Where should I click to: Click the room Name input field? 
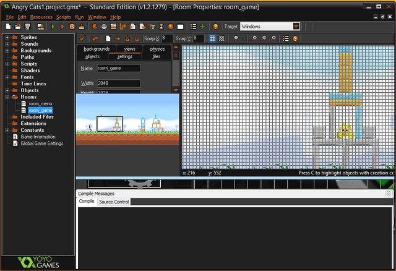coord(118,68)
